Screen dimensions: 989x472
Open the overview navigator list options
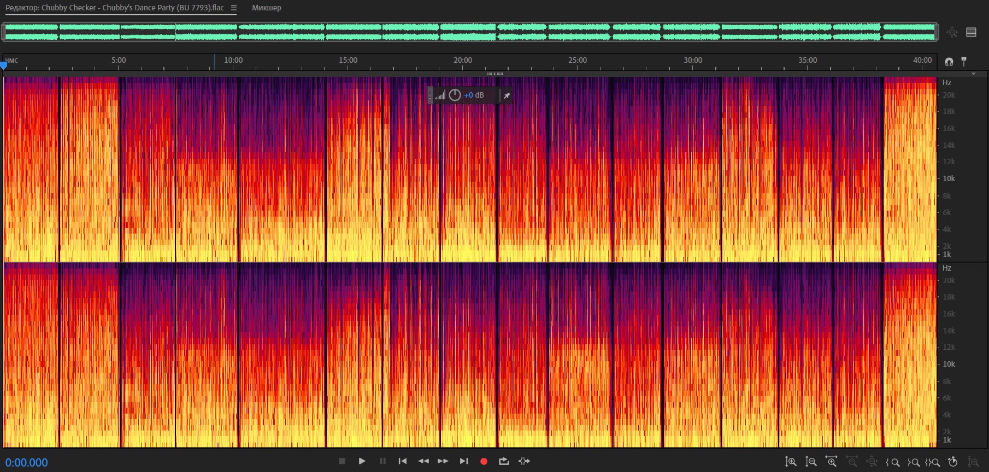pos(971,32)
